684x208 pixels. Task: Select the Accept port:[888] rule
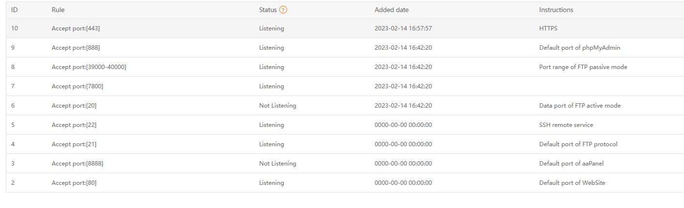pyautogui.click(x=76, y=48)
